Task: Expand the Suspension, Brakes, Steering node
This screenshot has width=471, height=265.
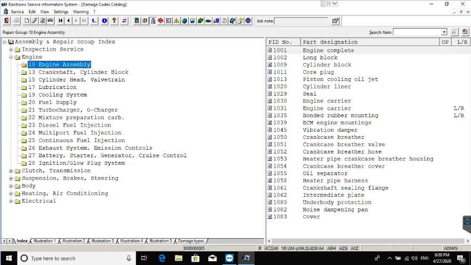Action: point(11,178)
